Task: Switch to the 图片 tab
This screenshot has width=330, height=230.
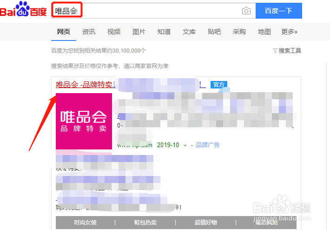Action: (x=139, y=32)
